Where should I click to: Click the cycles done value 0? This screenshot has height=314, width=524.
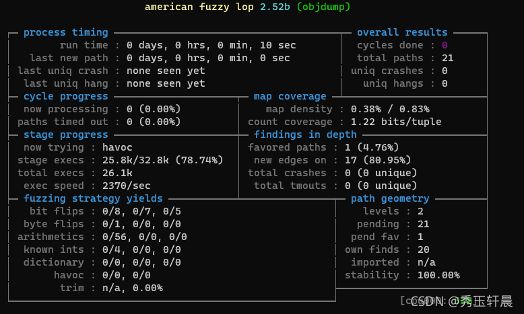click(x=445, y=45)
